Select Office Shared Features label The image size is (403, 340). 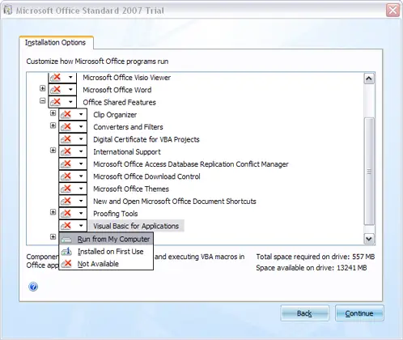(x=119, y=102)
